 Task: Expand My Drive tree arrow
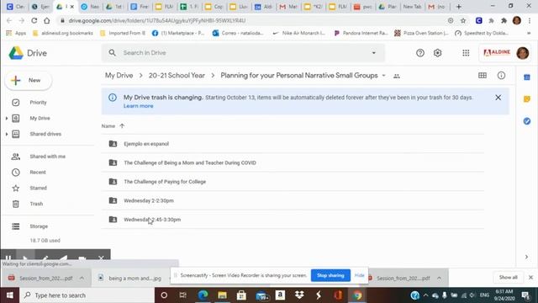point(6,119)
